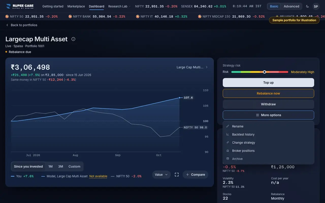The image size is (325, 203).
Task: Click the Rename pencil icon
Action: click(x=228, y=126)
